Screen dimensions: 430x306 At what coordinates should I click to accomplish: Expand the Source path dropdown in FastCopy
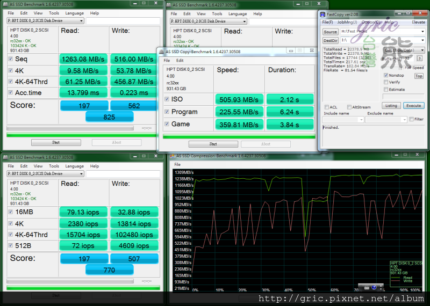[422, 32]
